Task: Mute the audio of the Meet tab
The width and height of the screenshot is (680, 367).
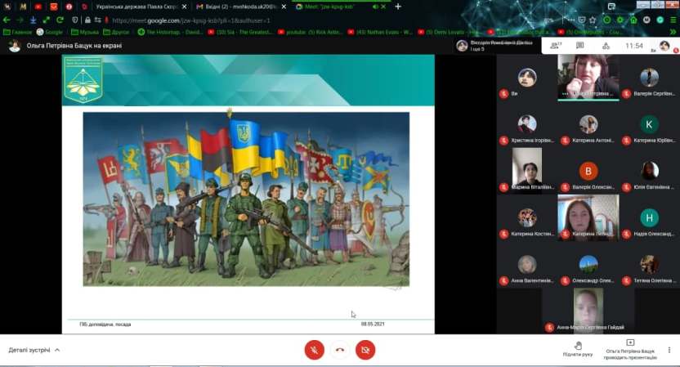Action: 376,7
